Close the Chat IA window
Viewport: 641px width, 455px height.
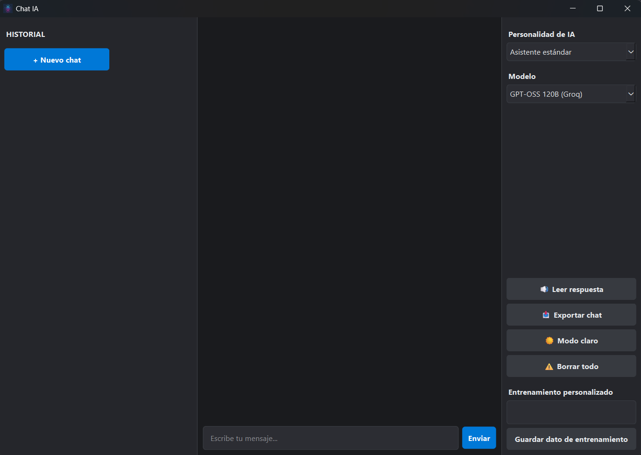click(x=627, y=8)
